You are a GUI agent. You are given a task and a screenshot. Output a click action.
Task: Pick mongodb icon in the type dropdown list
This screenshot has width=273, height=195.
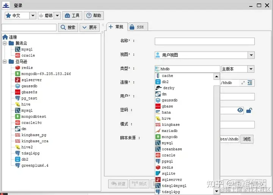158,137
